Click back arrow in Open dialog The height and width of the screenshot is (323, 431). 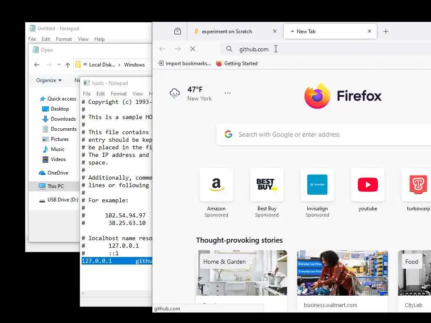point(37,65)
